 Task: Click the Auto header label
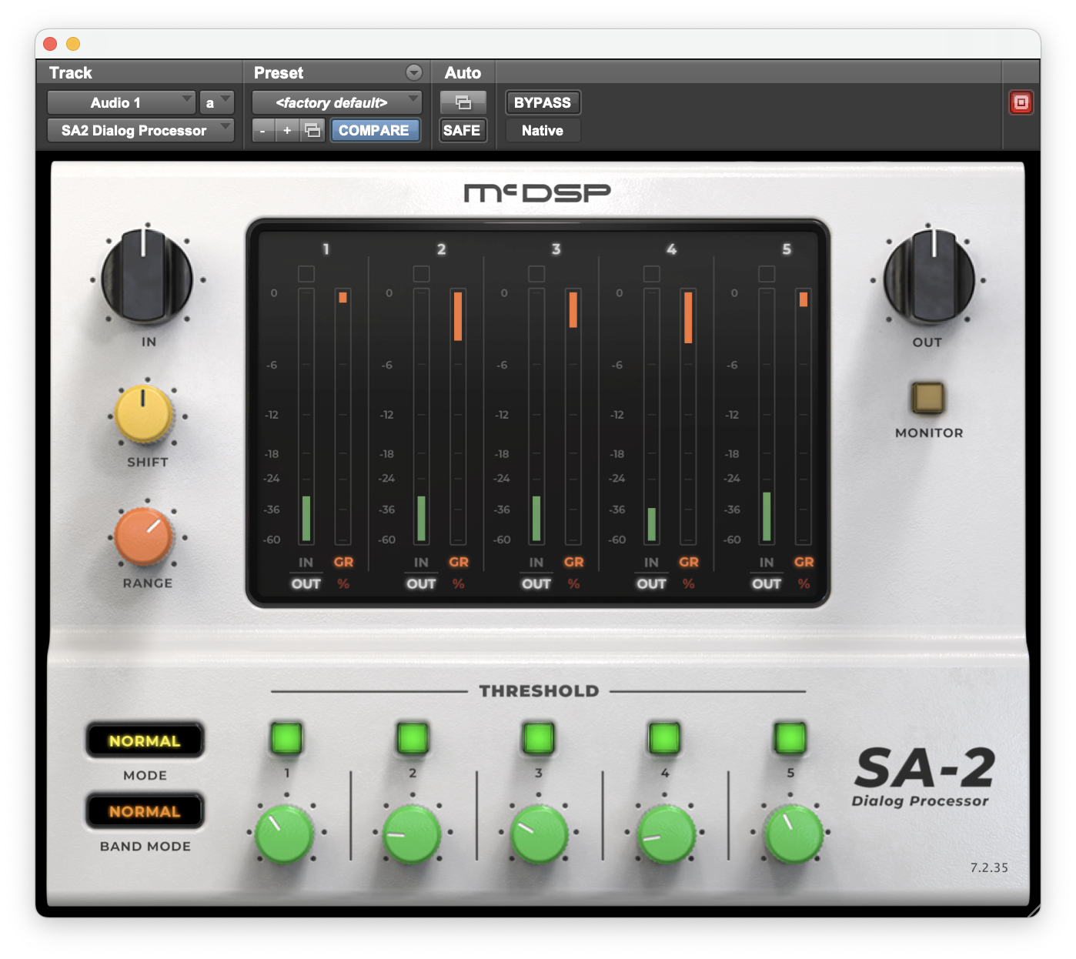pyautogui.click(x=463, y=72)
